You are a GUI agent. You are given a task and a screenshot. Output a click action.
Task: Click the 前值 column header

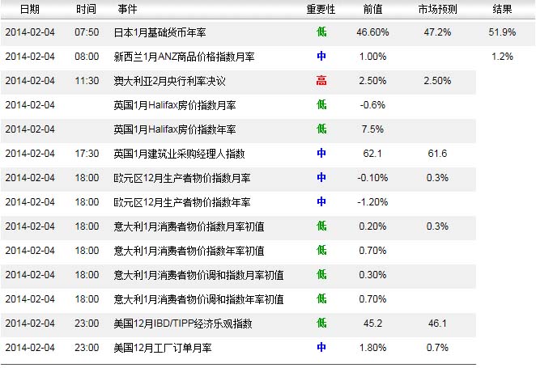coord(372,10)
